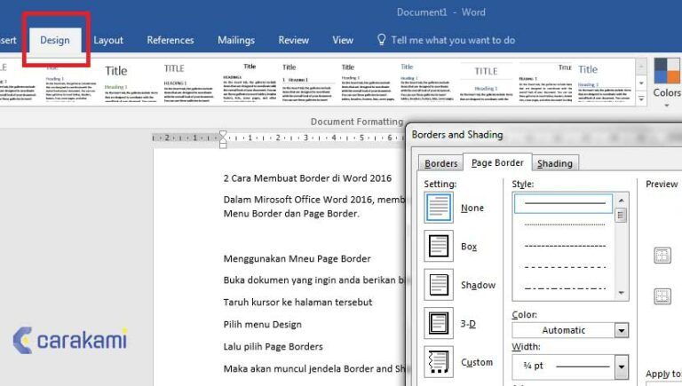Select the solid line border style

tap(564, 203)
